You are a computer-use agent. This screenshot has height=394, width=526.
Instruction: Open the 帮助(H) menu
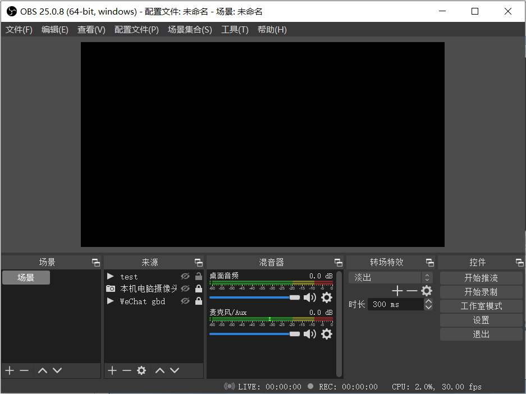click(272, 30)
